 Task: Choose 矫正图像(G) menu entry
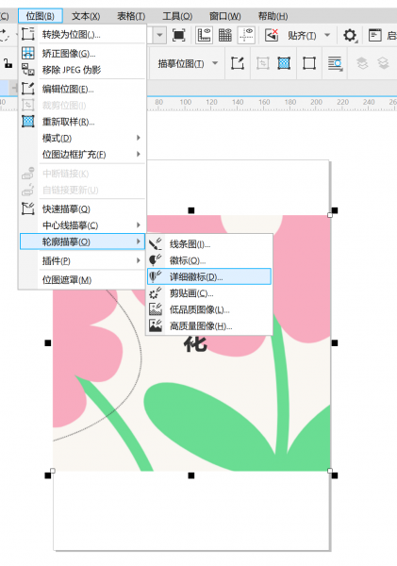point(82,54)
